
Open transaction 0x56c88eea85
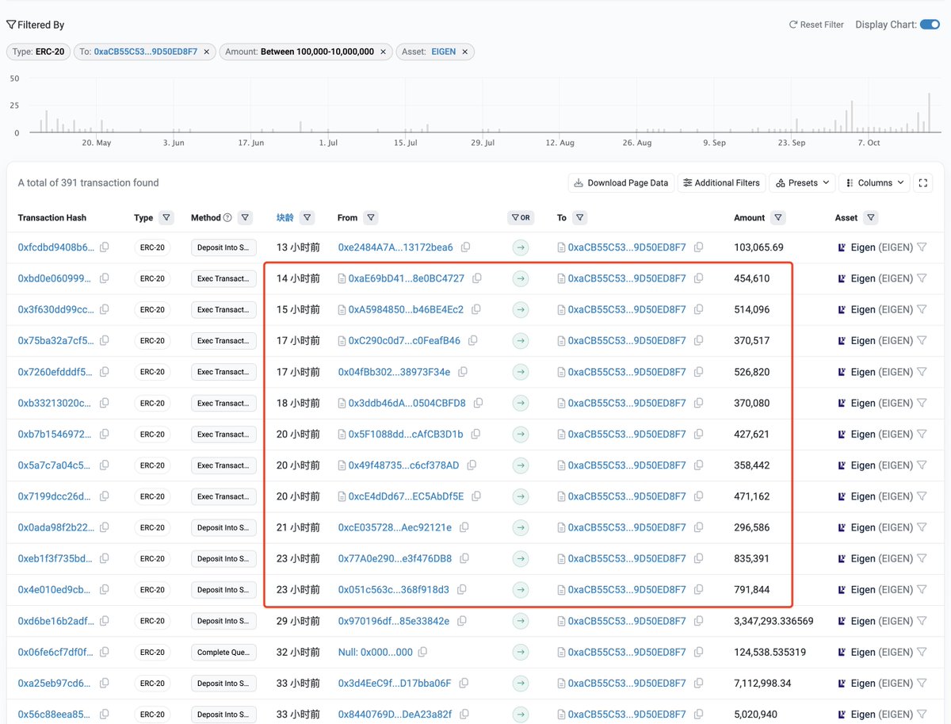pos(55,714)
